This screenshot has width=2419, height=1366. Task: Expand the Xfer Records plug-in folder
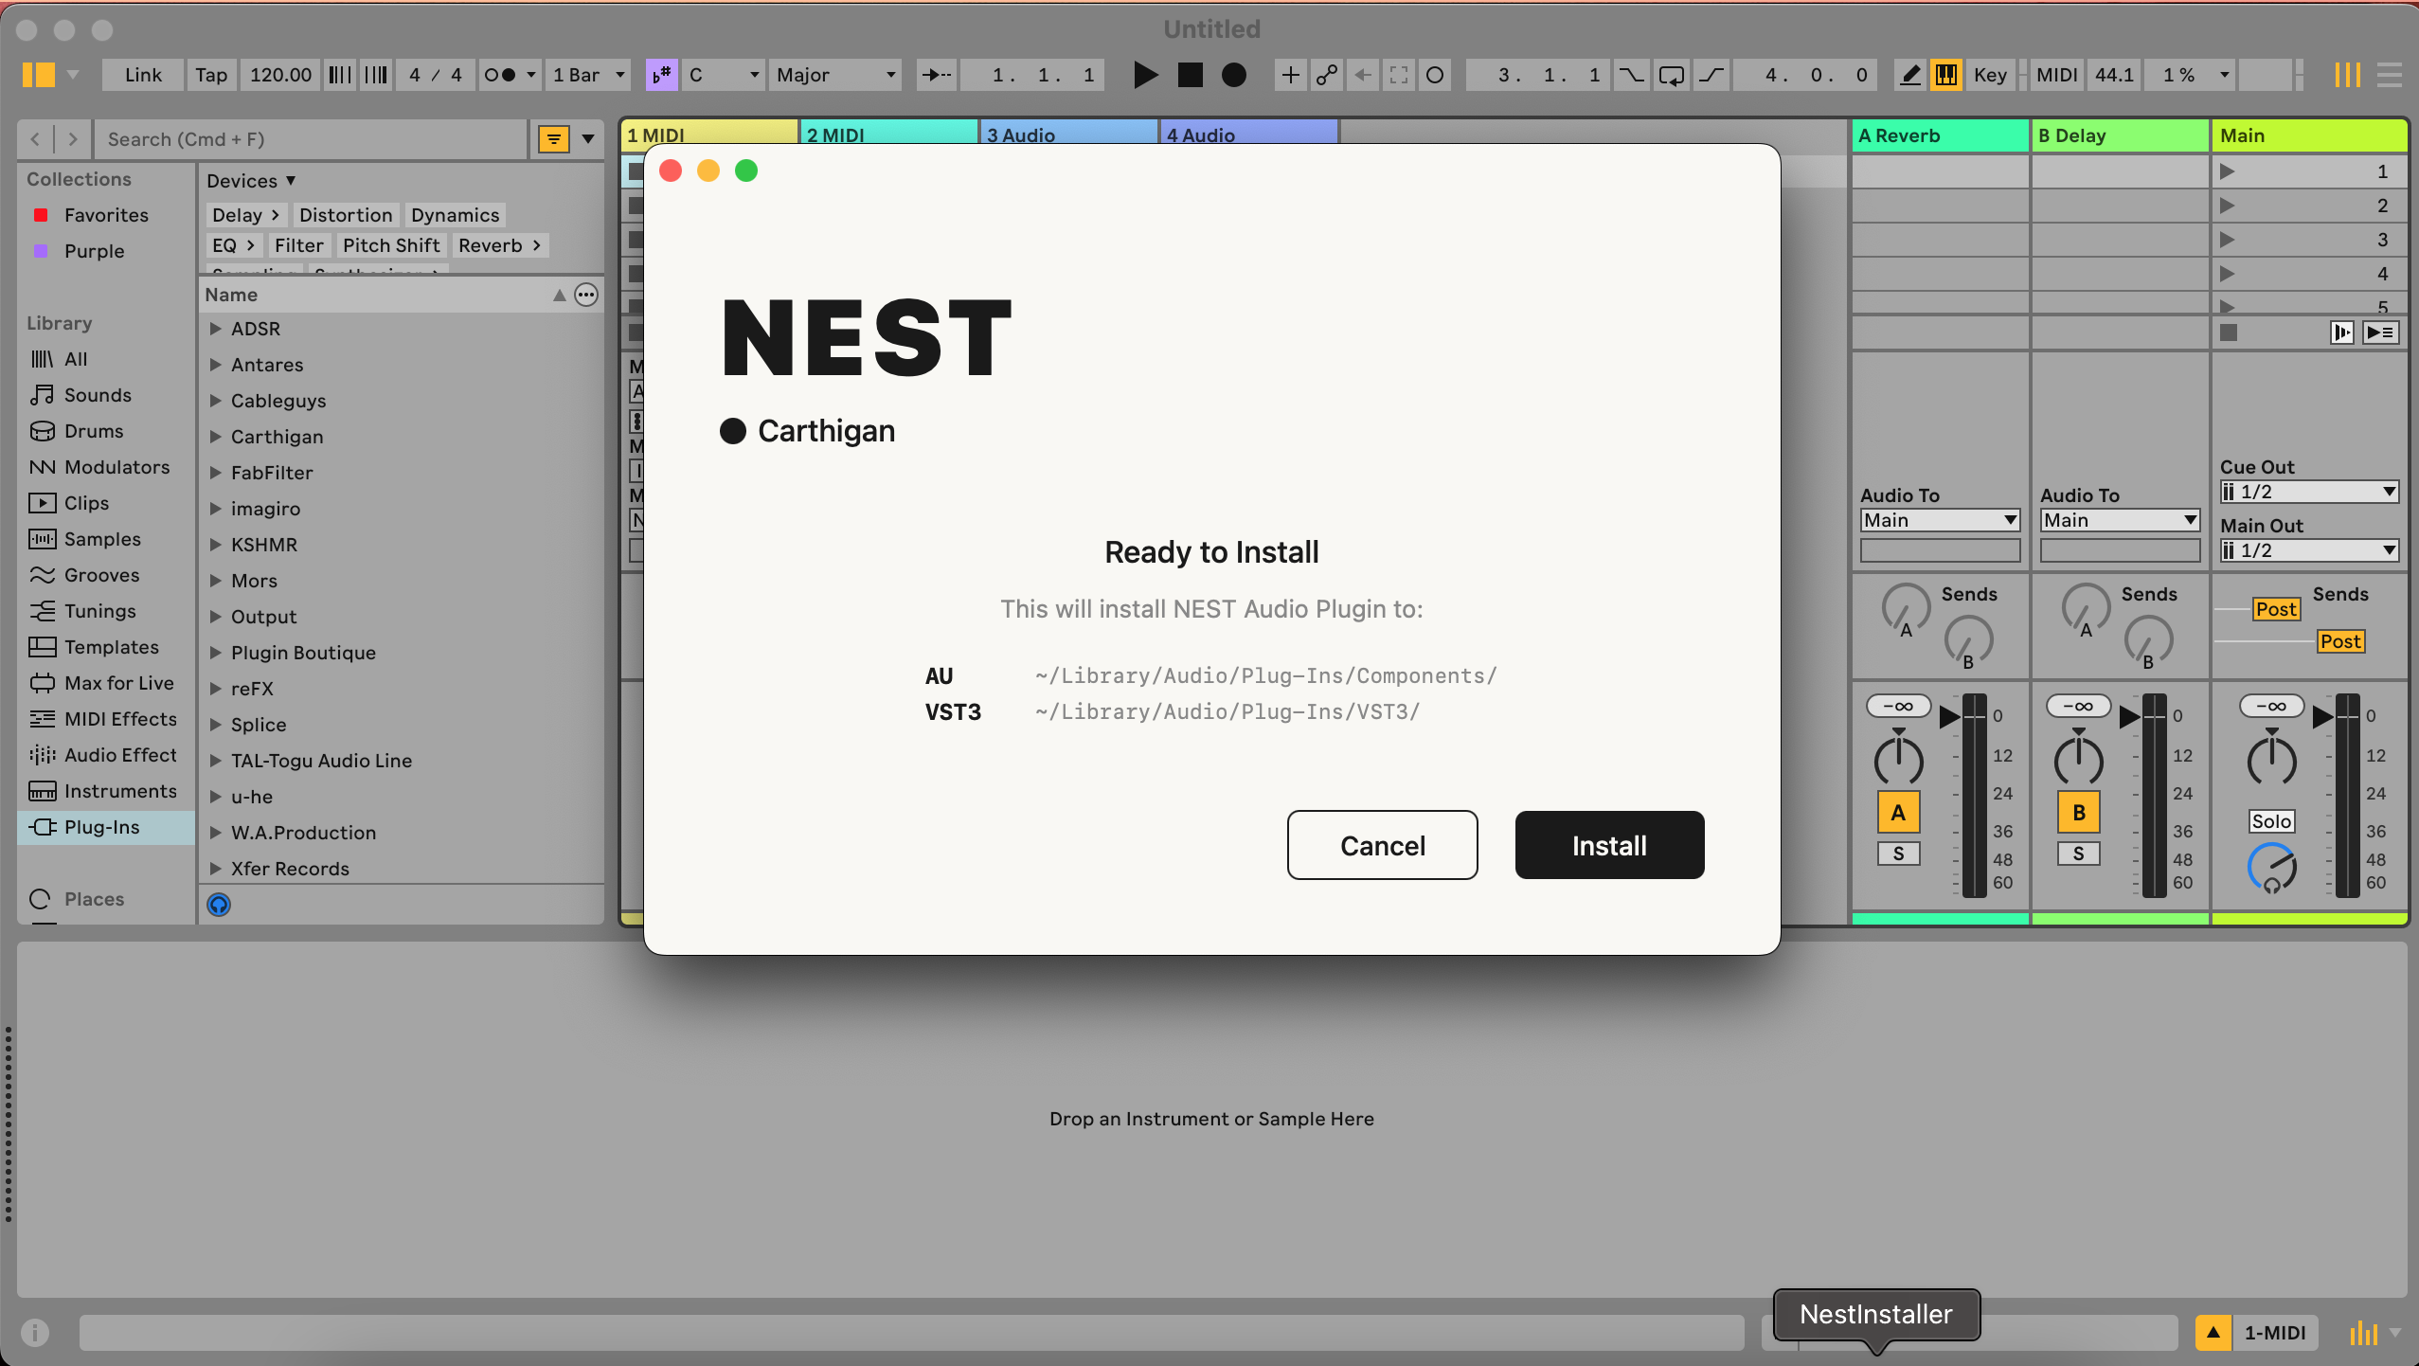215,869
